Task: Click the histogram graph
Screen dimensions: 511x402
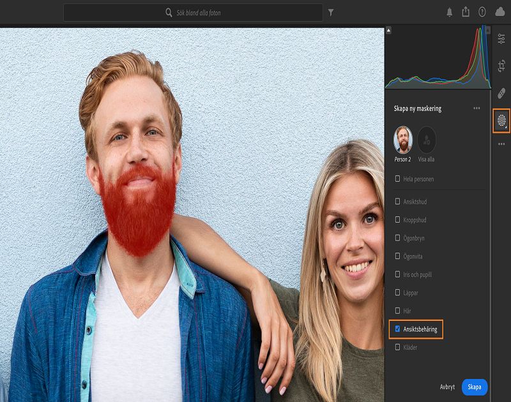Action: tap(438, 57)
